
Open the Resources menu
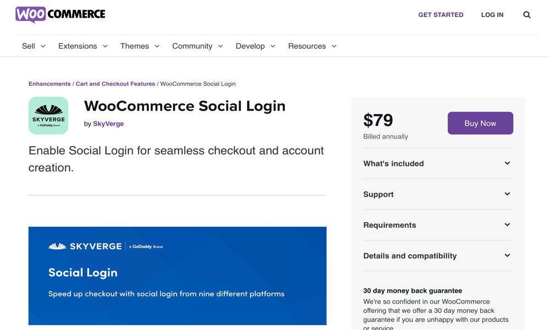[312, 46]
